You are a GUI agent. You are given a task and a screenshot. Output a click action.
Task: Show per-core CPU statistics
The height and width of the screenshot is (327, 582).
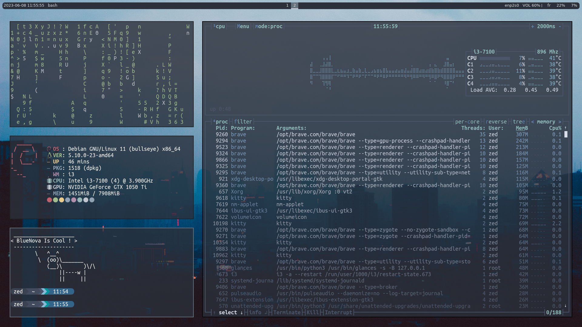pos(467,121)
